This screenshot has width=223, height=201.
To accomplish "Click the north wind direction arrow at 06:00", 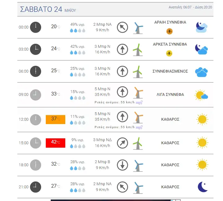I will point(122,71).
